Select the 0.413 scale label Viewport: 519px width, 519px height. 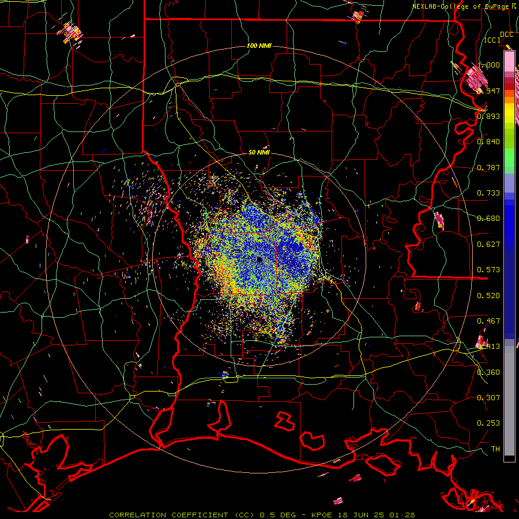[x=488, y=346]
